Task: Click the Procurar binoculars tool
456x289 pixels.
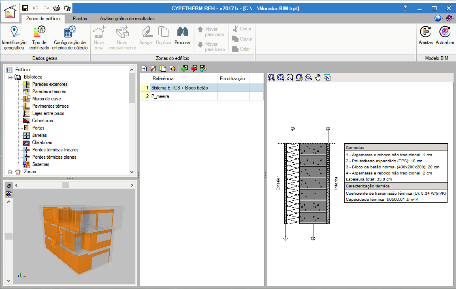Action: tap(183, 36)
